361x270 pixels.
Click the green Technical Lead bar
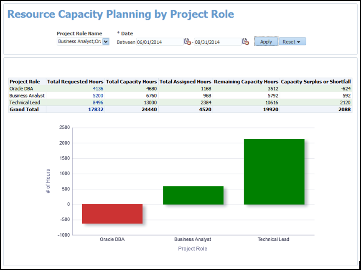(x=274, y=172)
